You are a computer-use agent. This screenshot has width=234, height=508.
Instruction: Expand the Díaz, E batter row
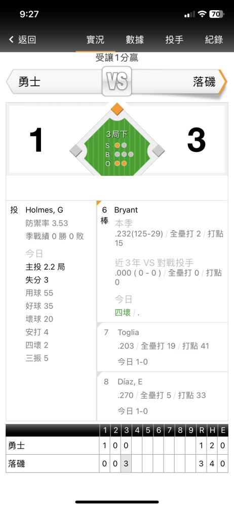(x=162, y=396)
